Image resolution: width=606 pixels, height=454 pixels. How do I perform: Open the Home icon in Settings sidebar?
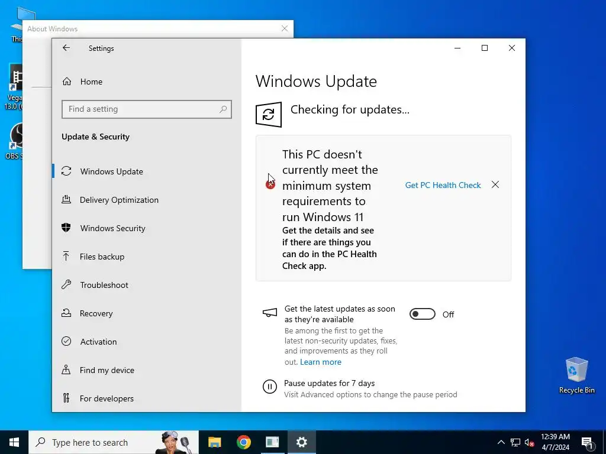point(66,82)
